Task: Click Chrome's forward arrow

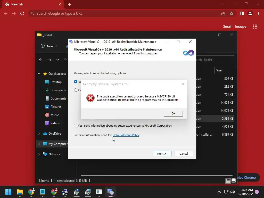Action: (14, 13)
